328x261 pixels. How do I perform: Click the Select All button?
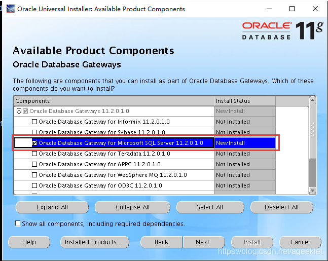[210, 207]
